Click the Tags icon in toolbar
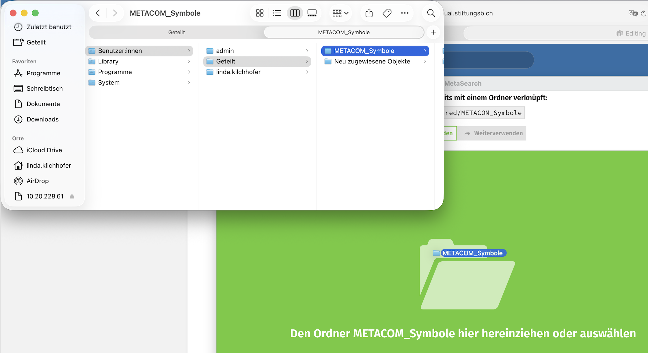The height and width of the screenshot is (353, 648). pyautogui.click(x=387, y=13)
